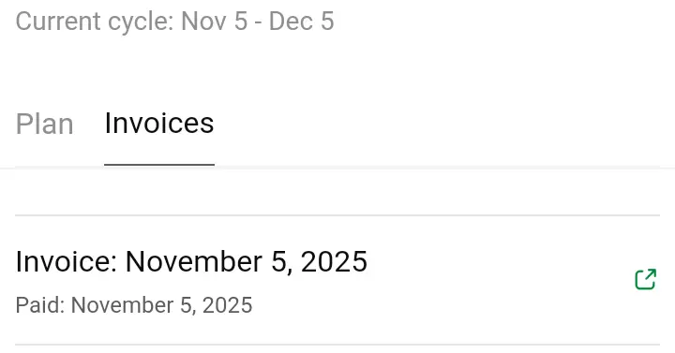Click the Nov 5 cycle start date
The width and height of the screenshot is (675, 353).
(215, 22)
